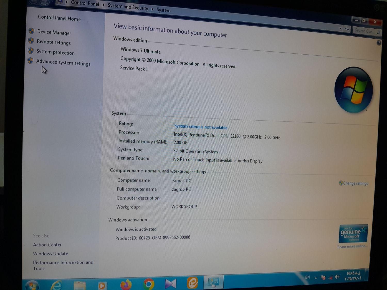Image resolution: width=387 pixels, height=290 pixels.
Task: Click the Remote settings shield icon
Action: 31,41
